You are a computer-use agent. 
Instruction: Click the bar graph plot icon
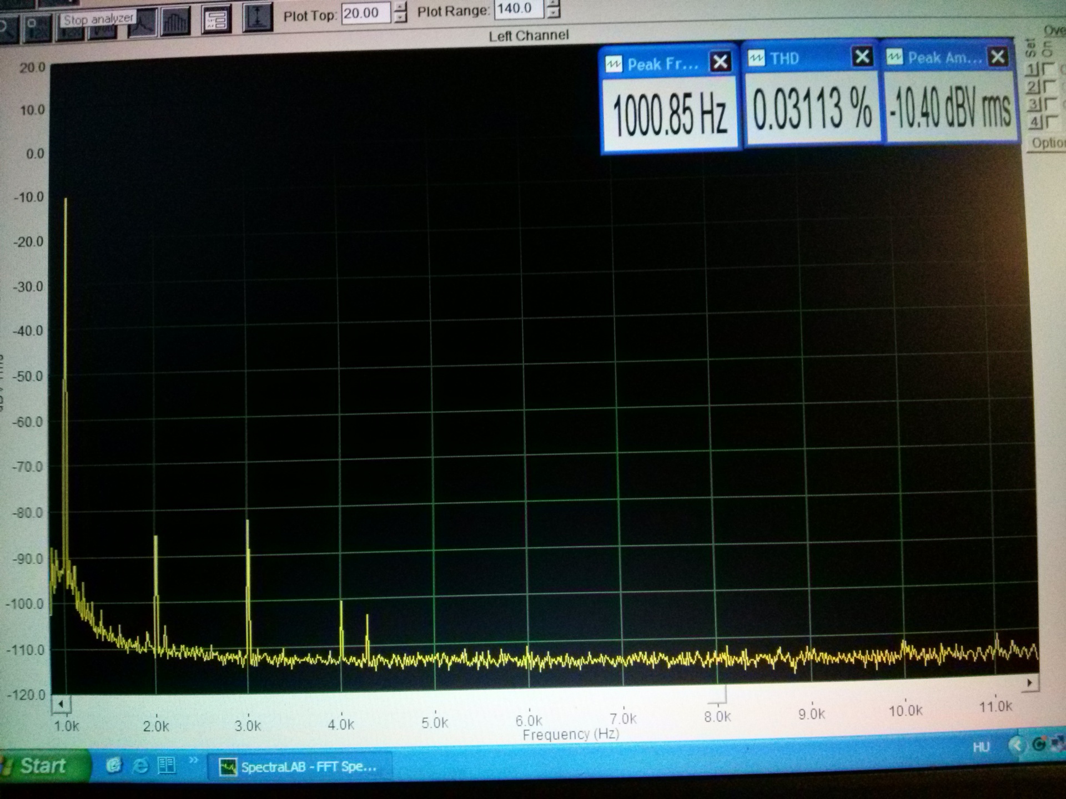click(175, 22)
